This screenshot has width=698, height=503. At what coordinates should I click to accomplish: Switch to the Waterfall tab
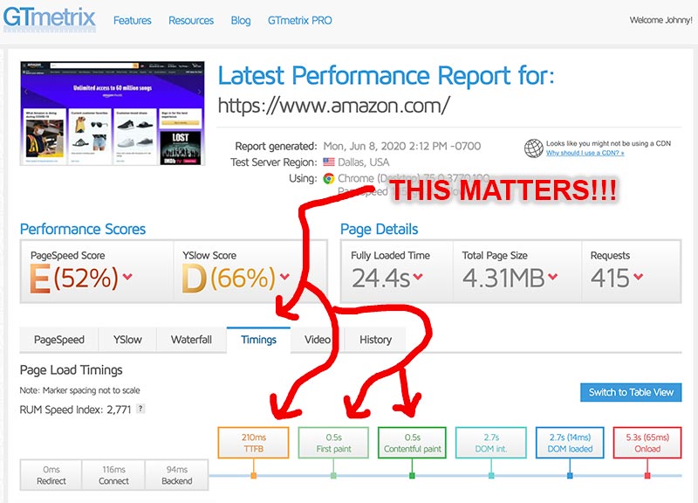tap(191, 340)
